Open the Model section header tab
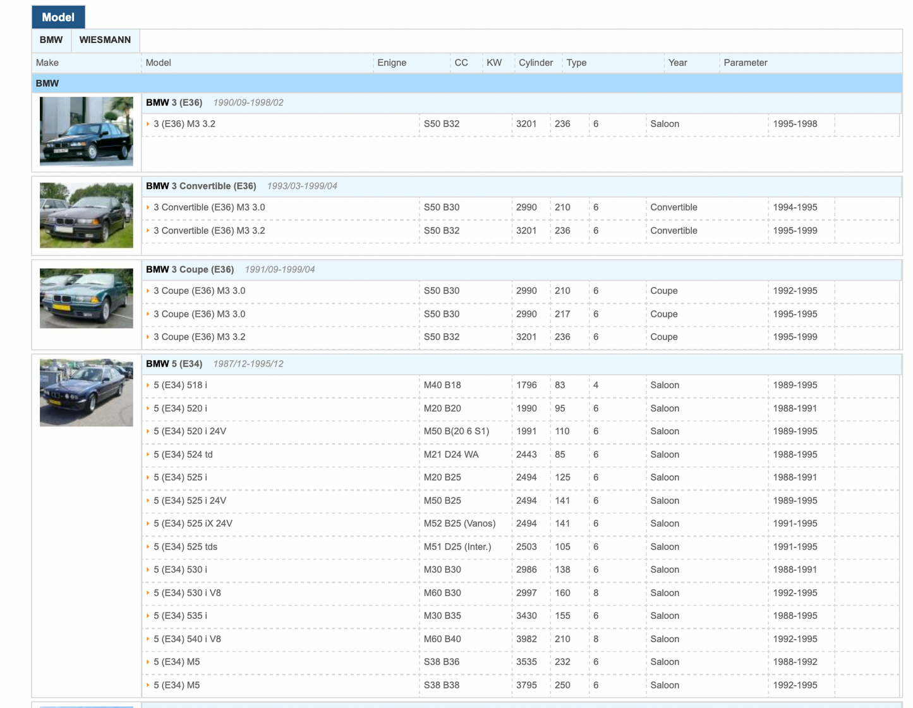 click(x=58, y=17)
